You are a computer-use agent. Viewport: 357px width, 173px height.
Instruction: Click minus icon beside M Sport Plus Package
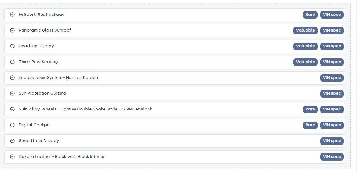click(x=12, y=15)
